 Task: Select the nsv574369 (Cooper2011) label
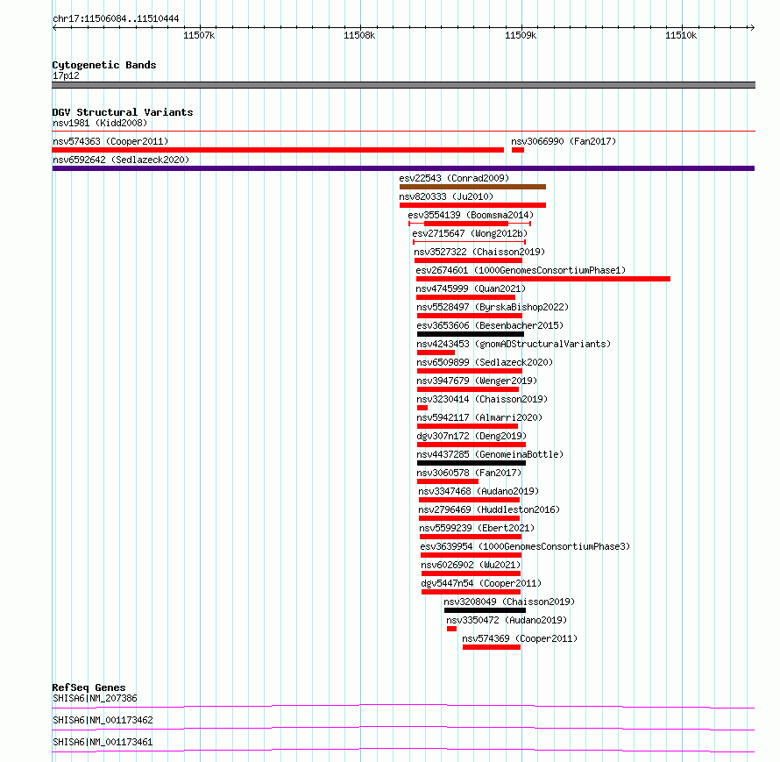[520, 638]
